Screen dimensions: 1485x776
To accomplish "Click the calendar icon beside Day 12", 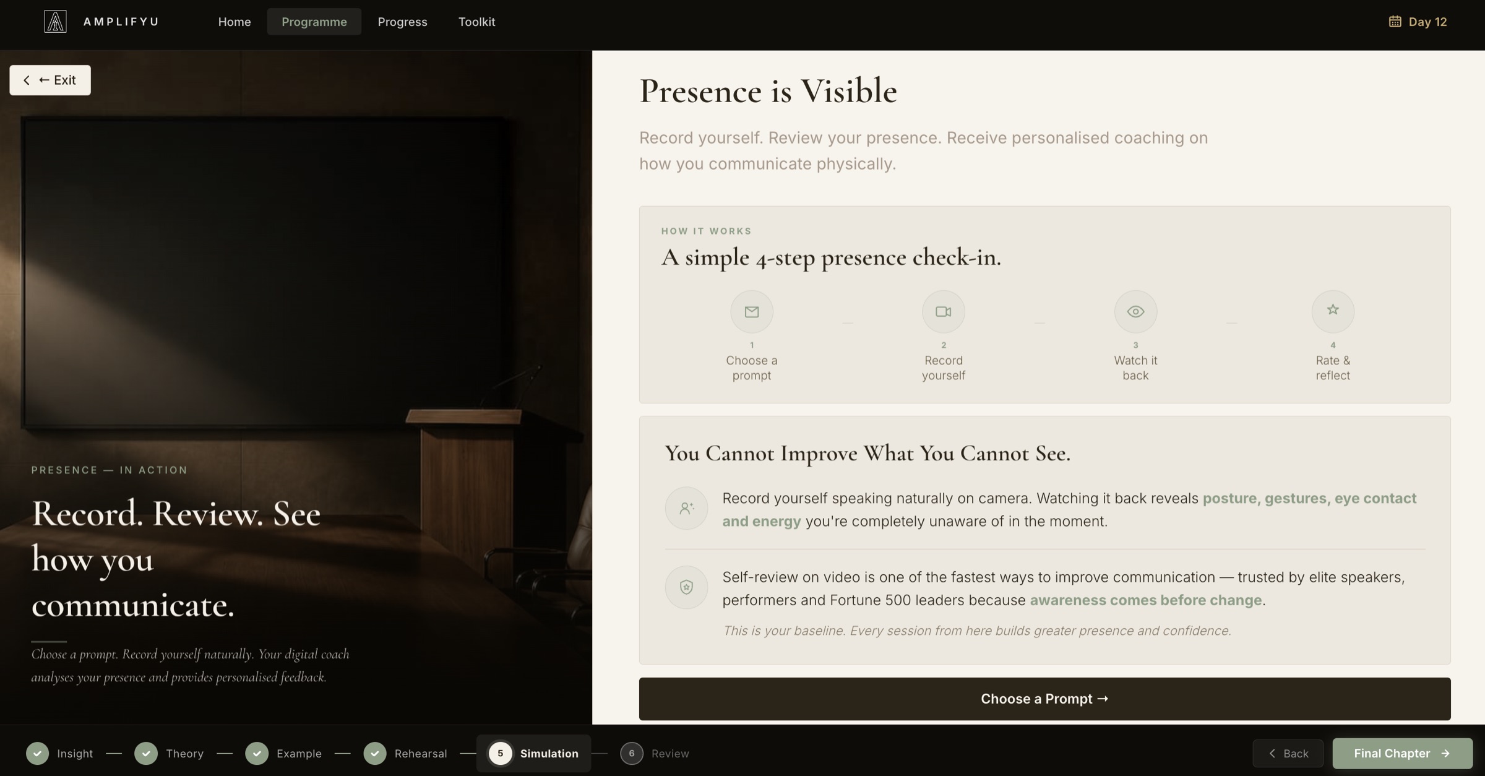I will tap(1395, 22).
